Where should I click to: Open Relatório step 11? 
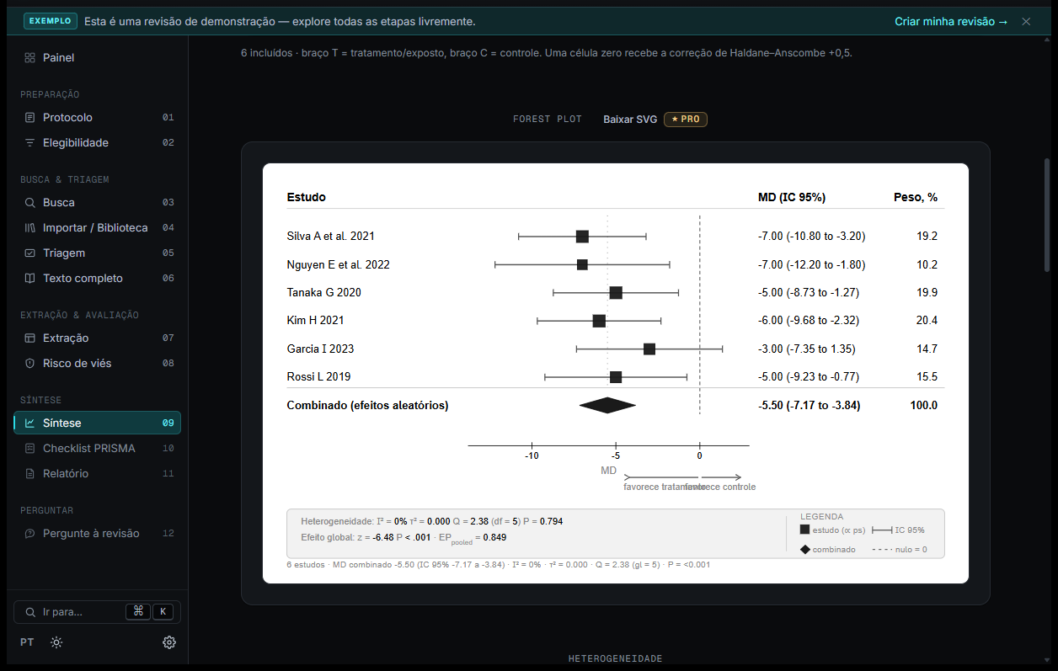coord(97,474)
